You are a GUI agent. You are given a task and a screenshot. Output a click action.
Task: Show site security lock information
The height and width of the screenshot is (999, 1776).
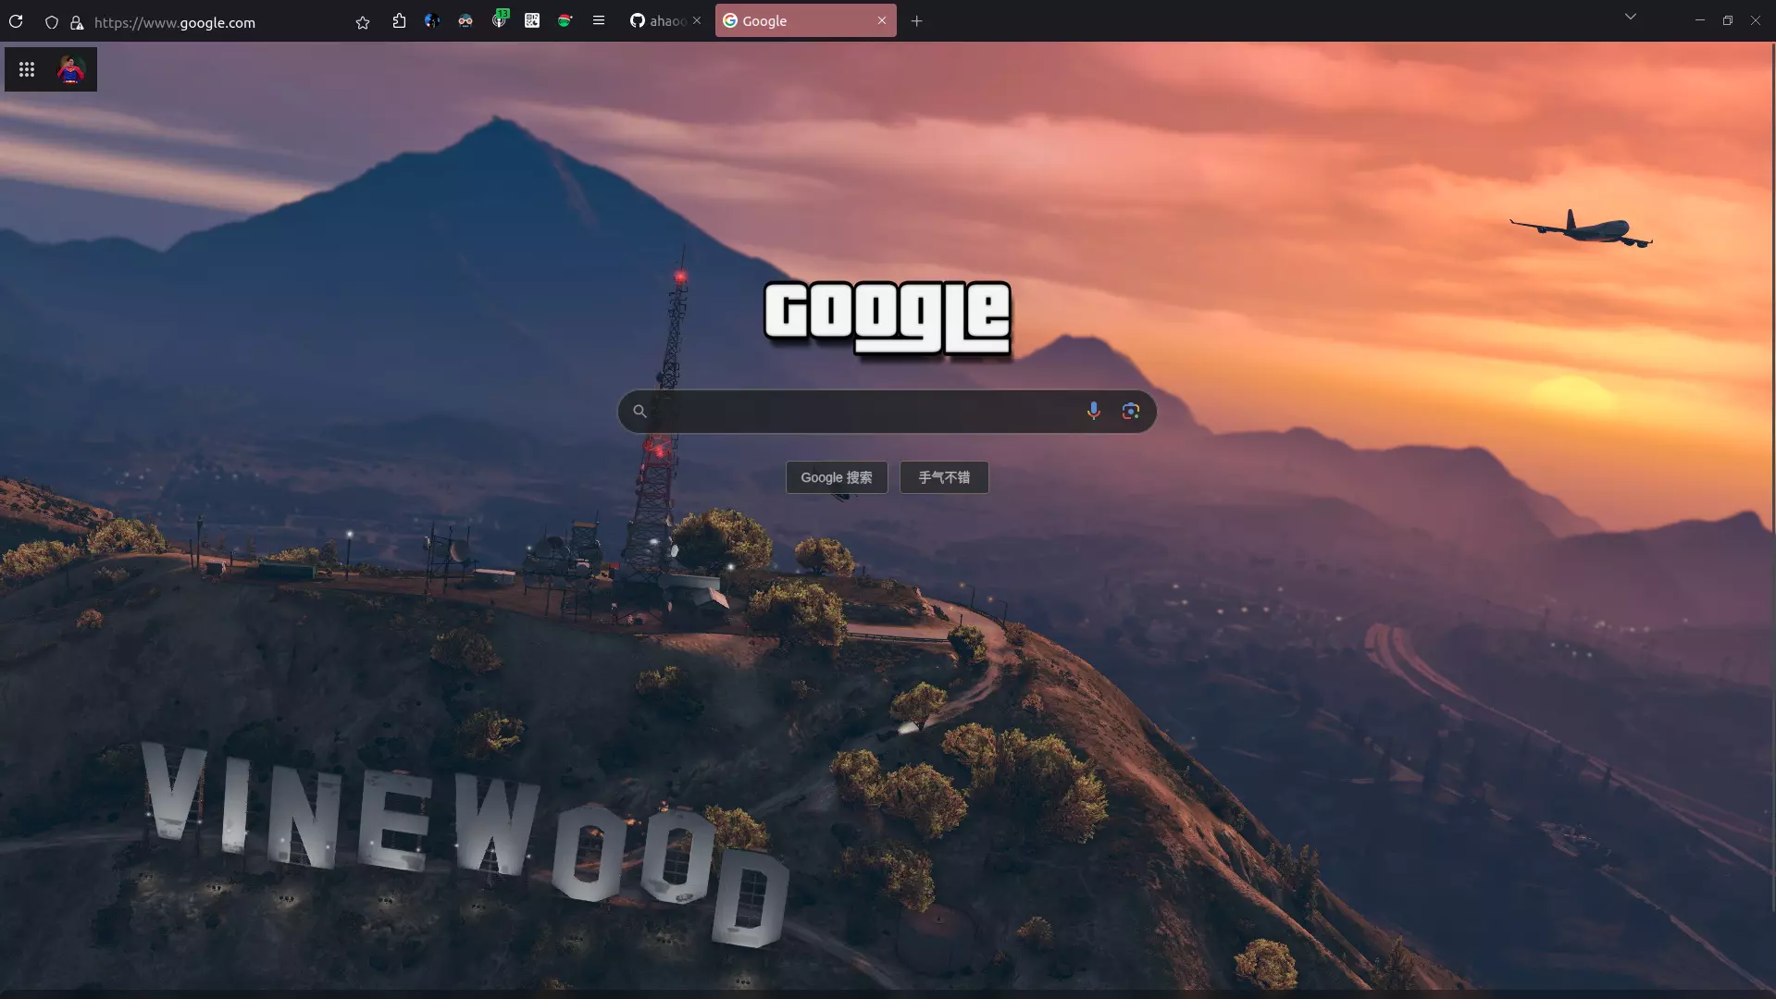pos(77,22)
